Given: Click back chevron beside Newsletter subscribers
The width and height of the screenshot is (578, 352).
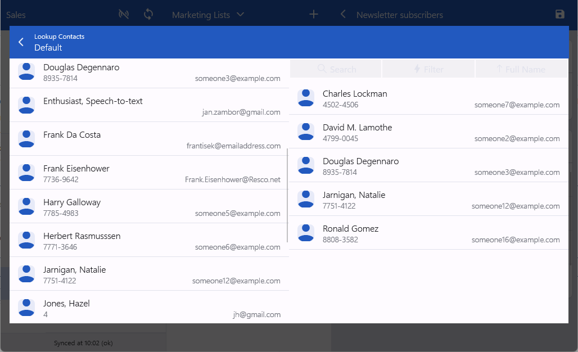Looking at the screenshot, I should tap(343, 15).
